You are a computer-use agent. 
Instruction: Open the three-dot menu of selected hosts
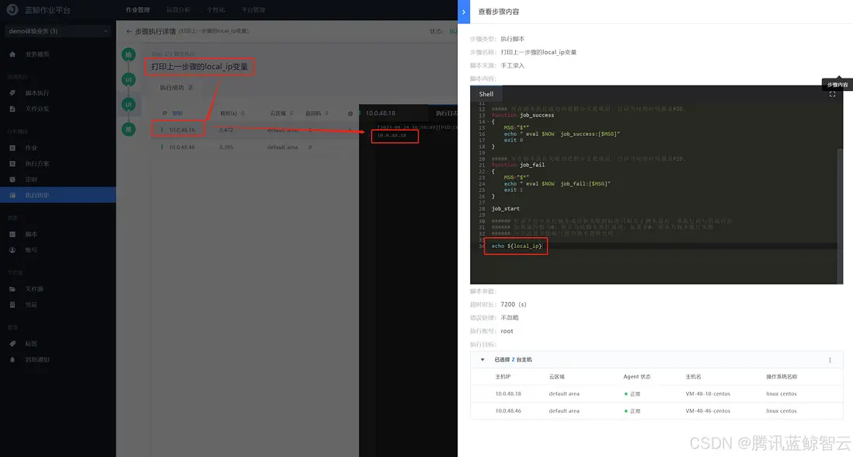(830, 360)
